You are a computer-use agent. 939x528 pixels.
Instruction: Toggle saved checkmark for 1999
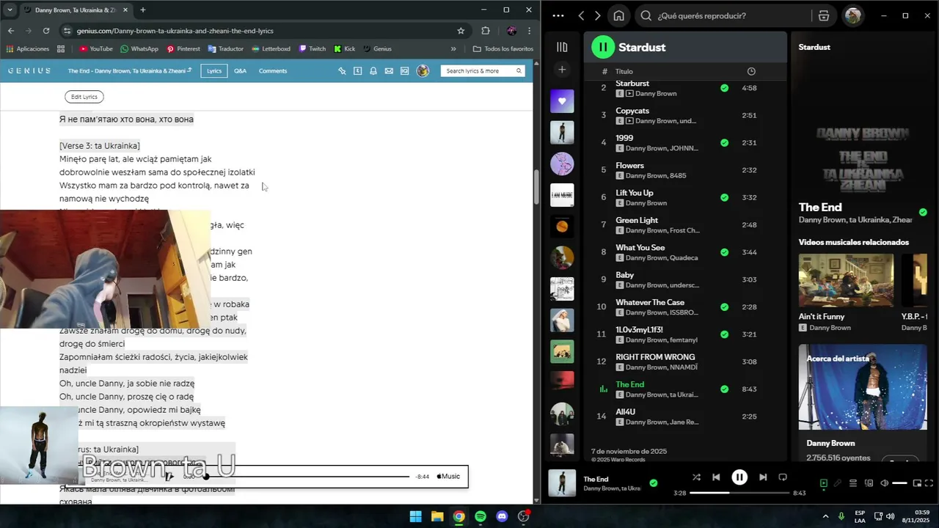click(x=724, y=143)
